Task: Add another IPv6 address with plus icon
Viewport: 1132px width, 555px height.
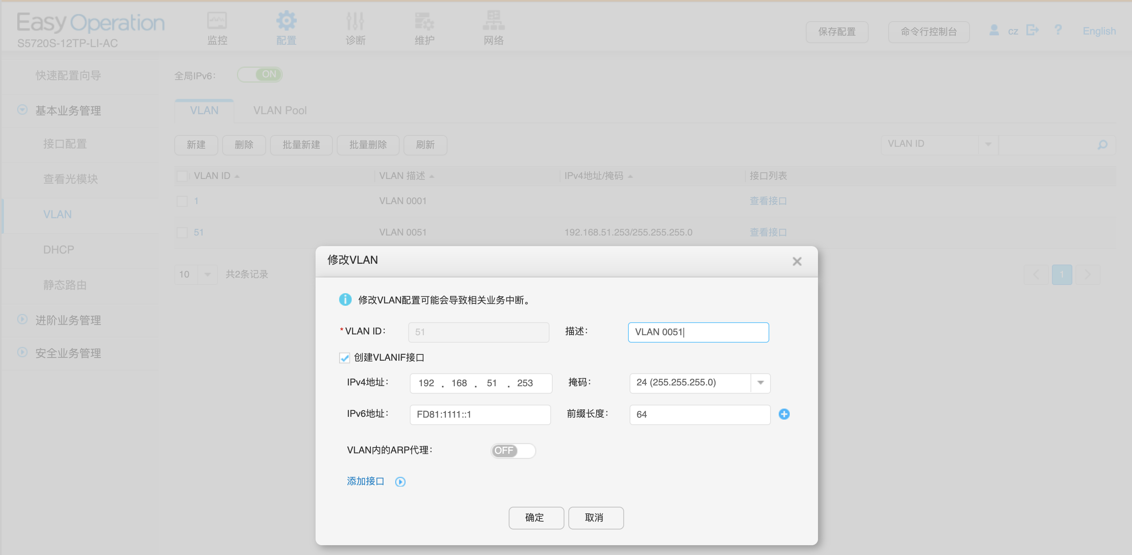Action: click(x=784, y=414)
